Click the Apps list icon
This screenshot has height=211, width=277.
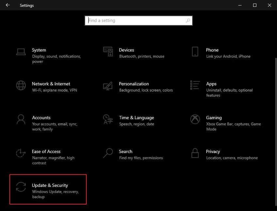click(195, 85)
